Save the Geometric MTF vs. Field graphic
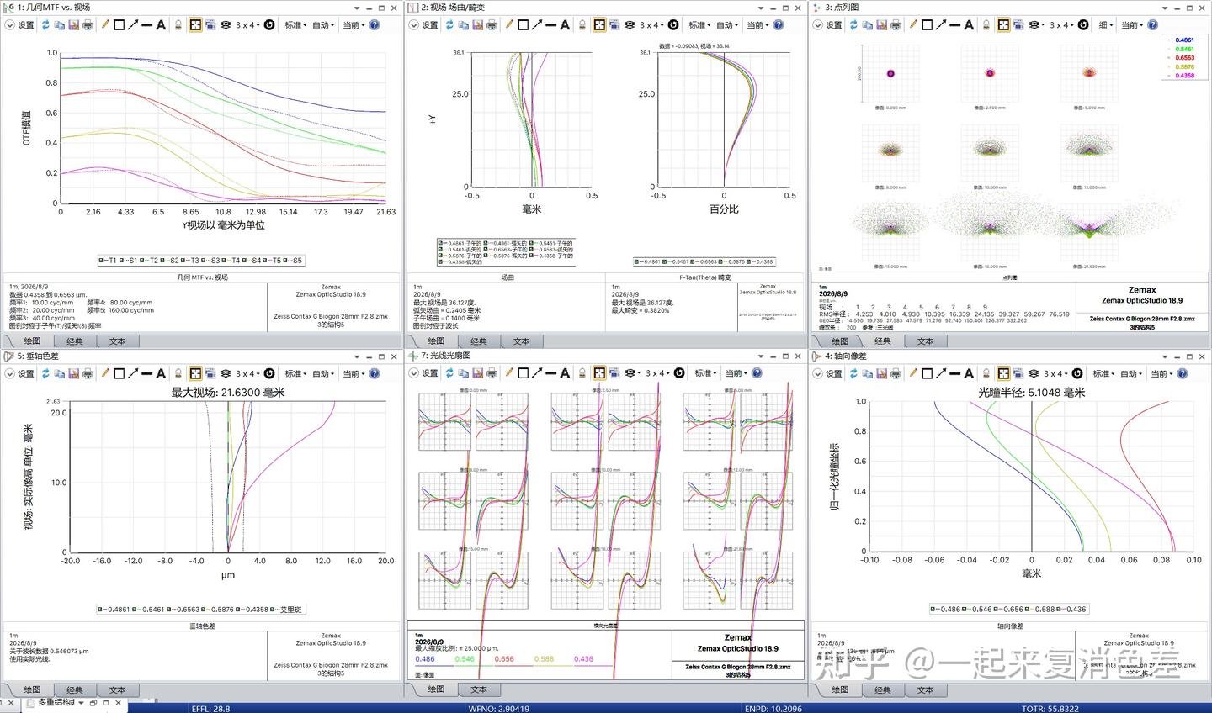Viewport: 1212px width, 713px height. (x=73, y=25)
